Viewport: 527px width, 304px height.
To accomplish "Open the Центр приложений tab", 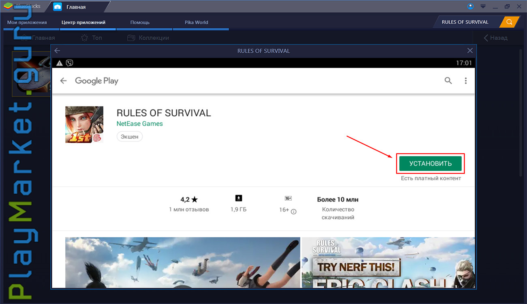I will tap(84, 22).
